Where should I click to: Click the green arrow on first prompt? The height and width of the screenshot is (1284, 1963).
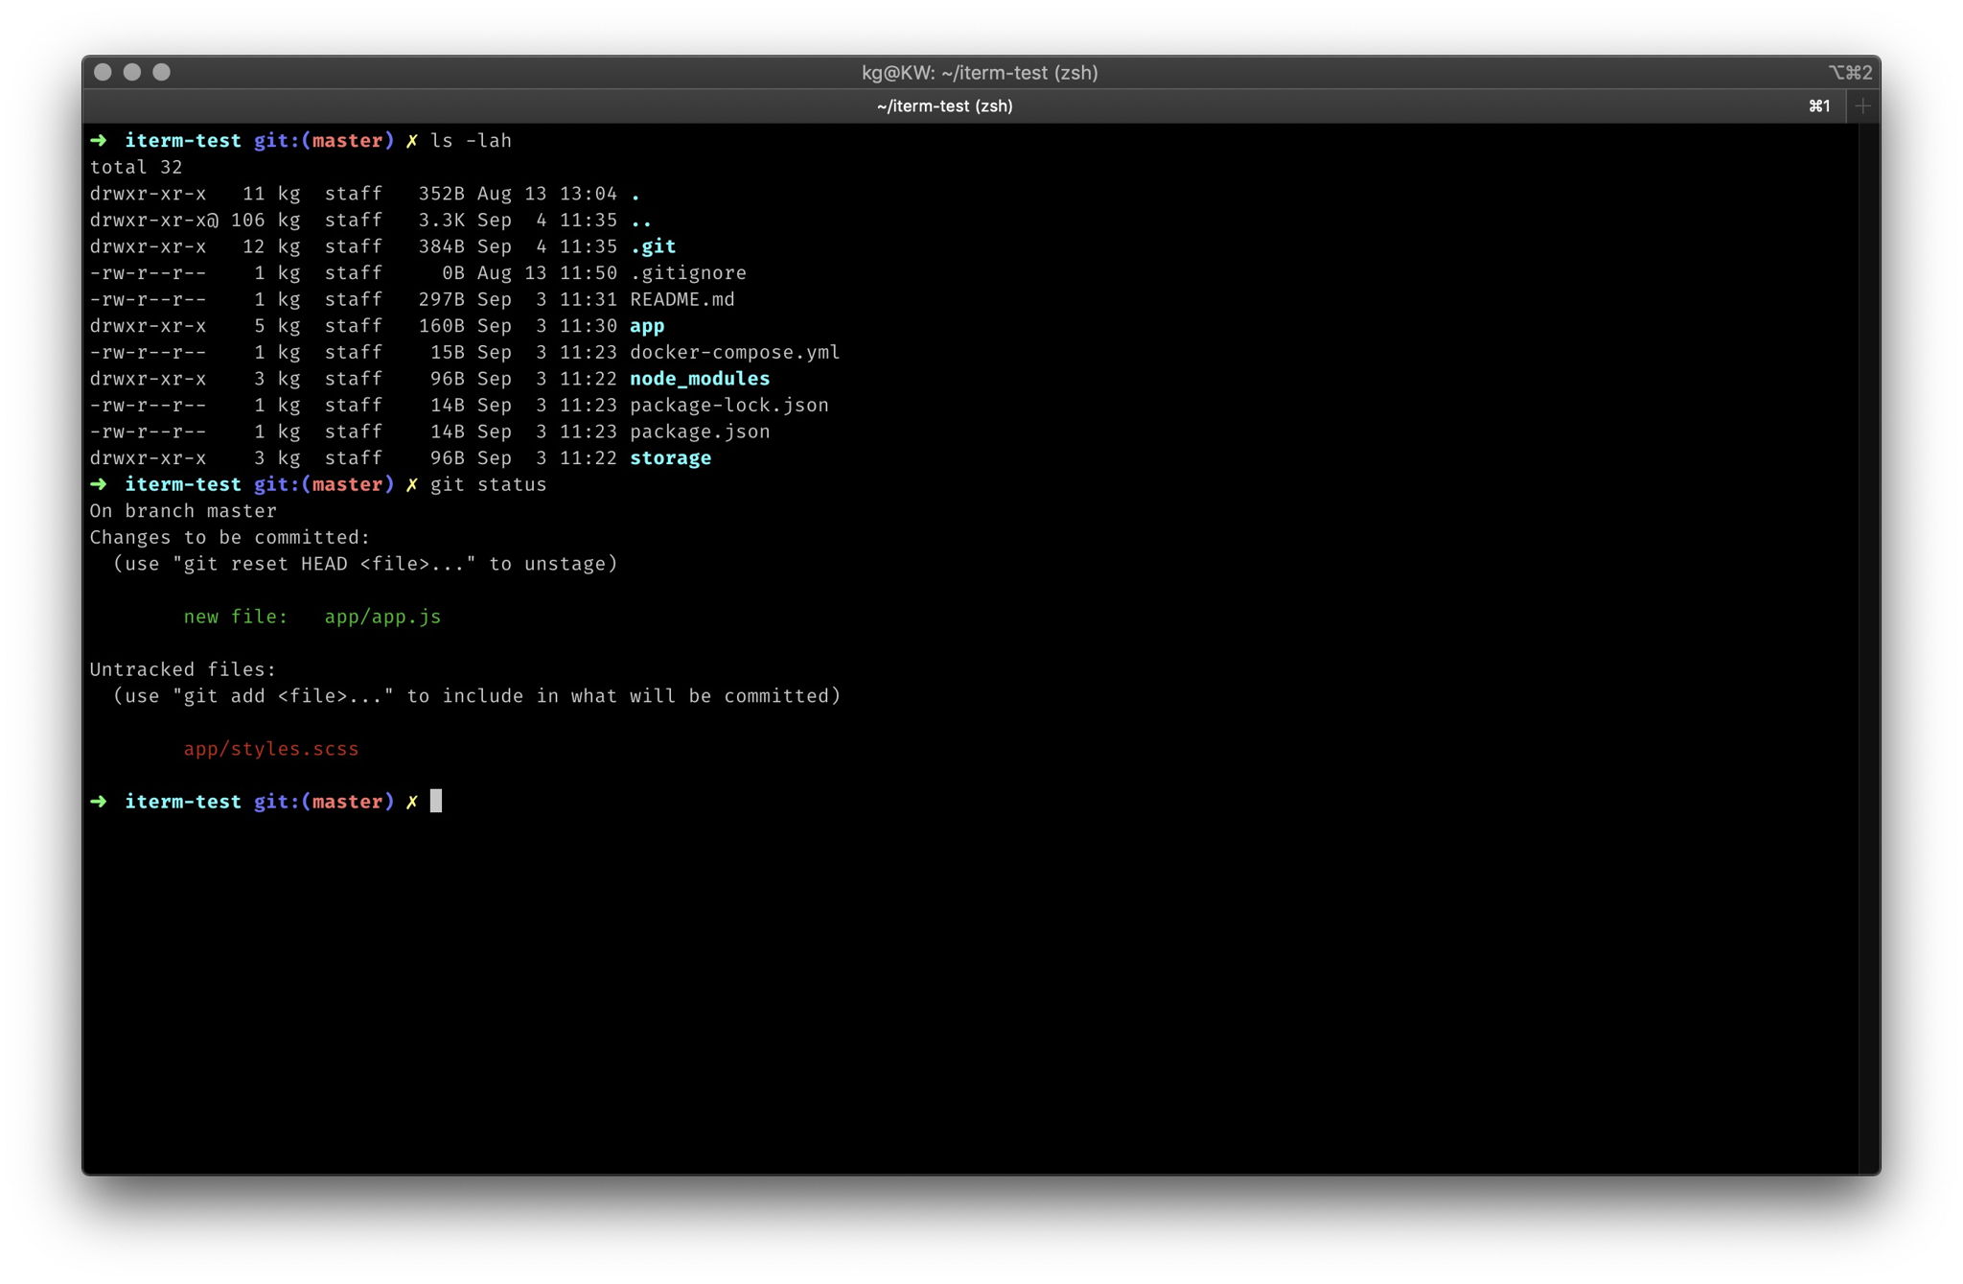(99, 141)
